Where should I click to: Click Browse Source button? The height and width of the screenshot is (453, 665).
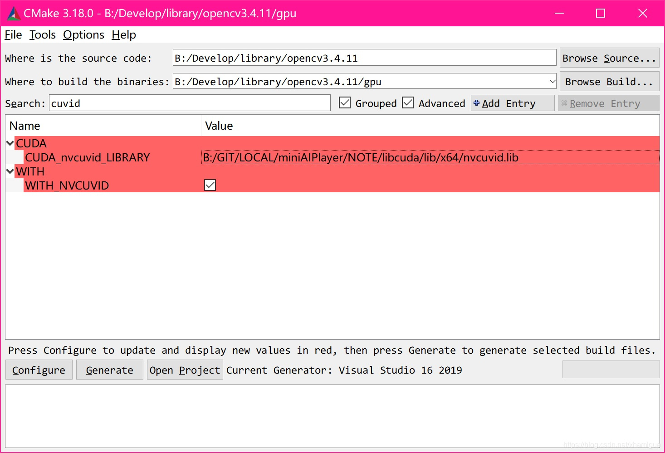tap(609, 58)
